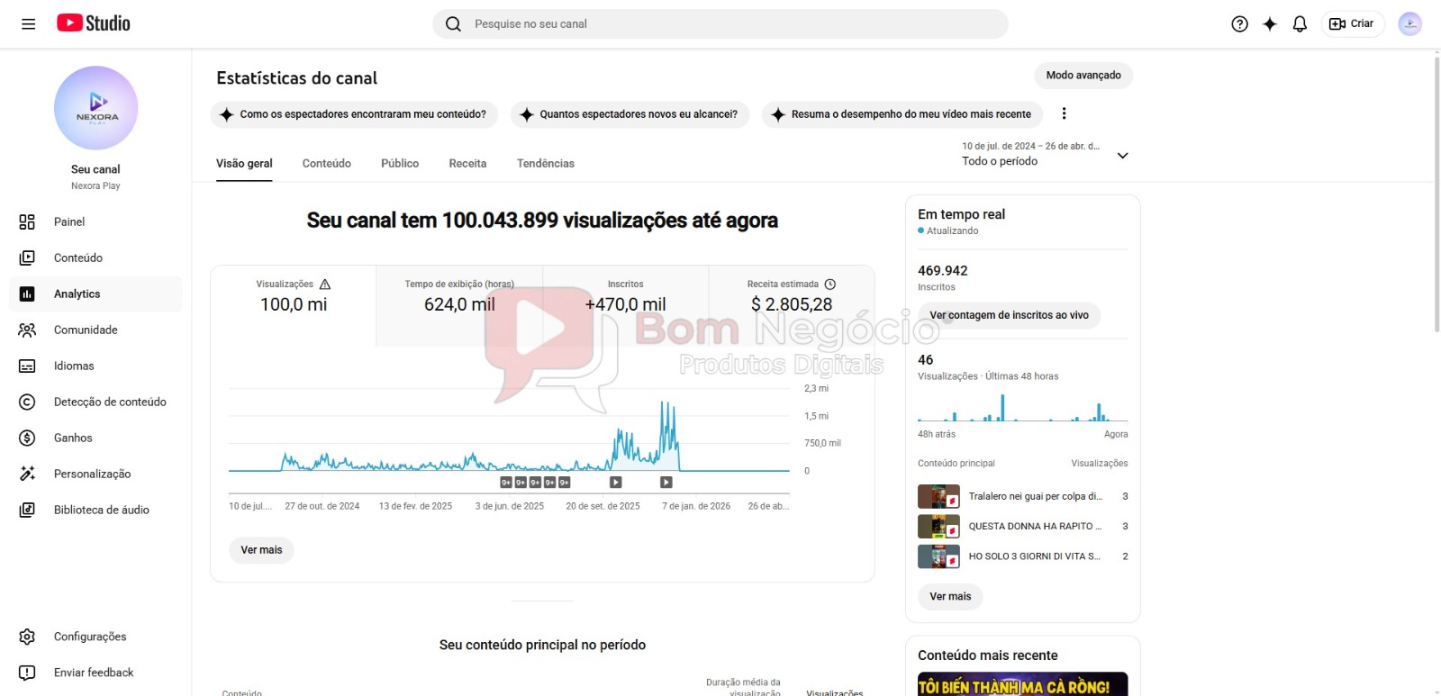Expand the date range Todo o período dropdown

pyautogui.click(x=1045, y=154)
